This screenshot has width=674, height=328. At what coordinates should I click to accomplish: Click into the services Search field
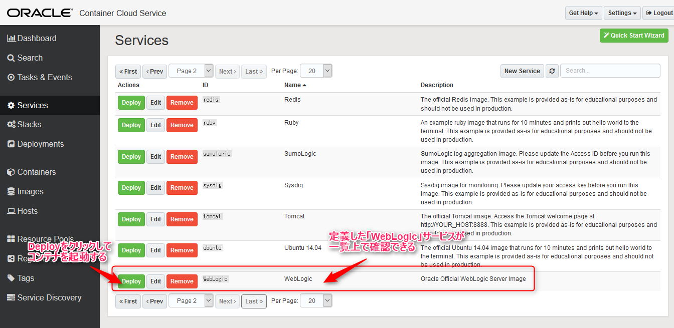(x=610, y=71)
